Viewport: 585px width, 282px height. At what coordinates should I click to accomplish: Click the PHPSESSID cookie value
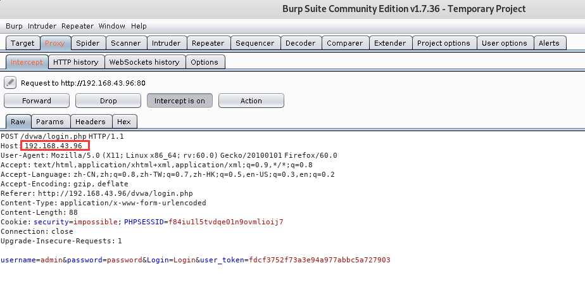click(x=226, y=222)
